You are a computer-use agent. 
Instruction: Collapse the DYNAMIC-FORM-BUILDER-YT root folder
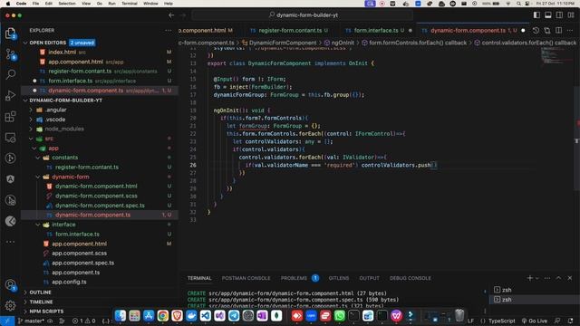(65, 101)
